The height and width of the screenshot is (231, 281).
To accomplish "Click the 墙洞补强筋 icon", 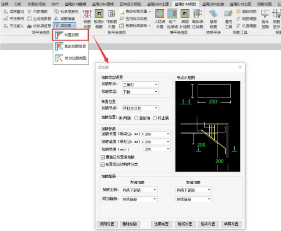I will (185, 14).
